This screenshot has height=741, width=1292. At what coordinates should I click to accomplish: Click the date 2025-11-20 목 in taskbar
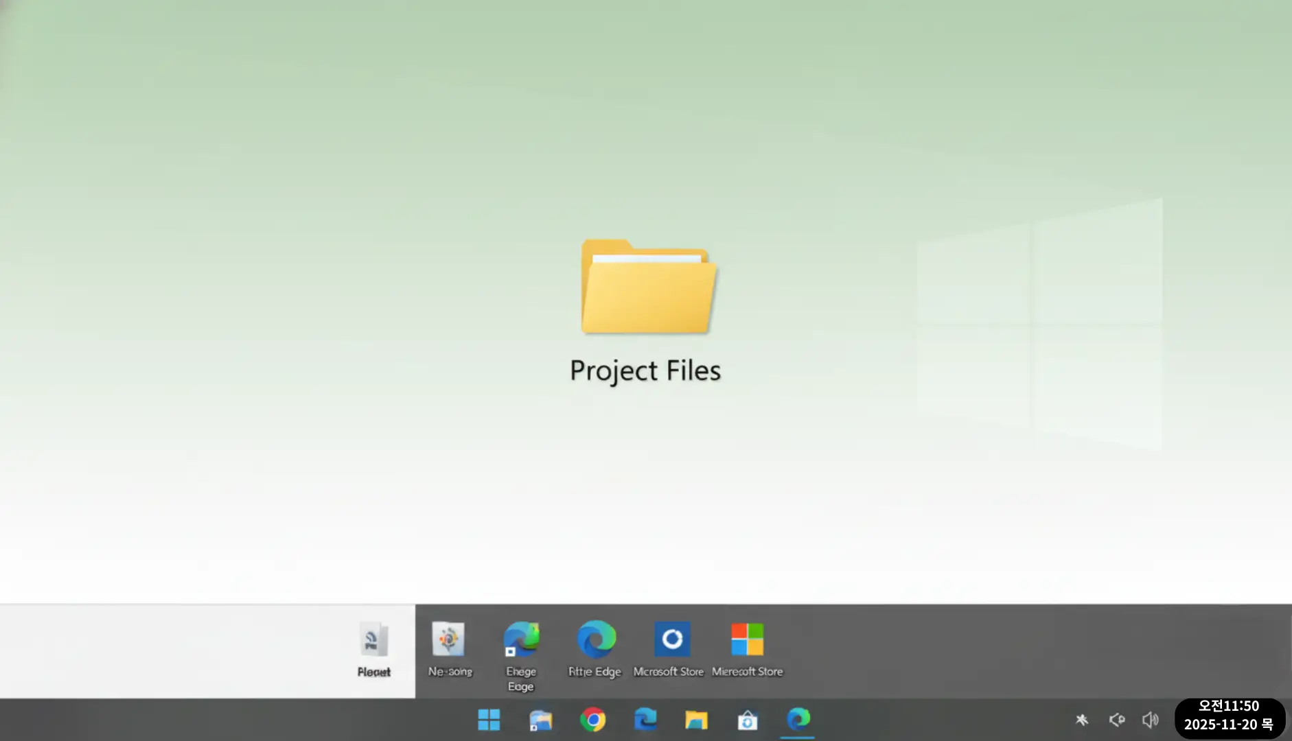1228,725
